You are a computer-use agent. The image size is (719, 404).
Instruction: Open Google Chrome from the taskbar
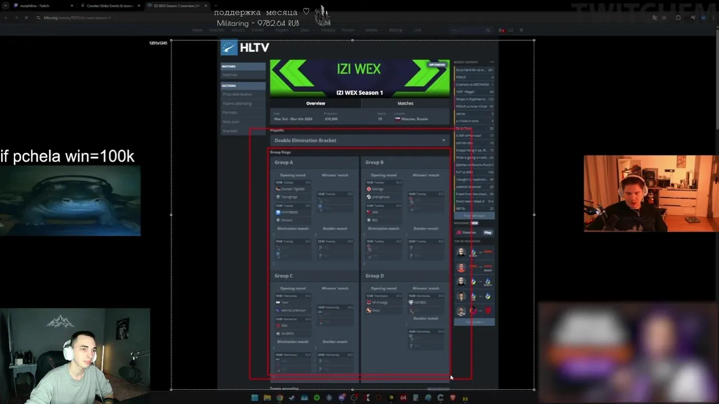tap(280, 398)
